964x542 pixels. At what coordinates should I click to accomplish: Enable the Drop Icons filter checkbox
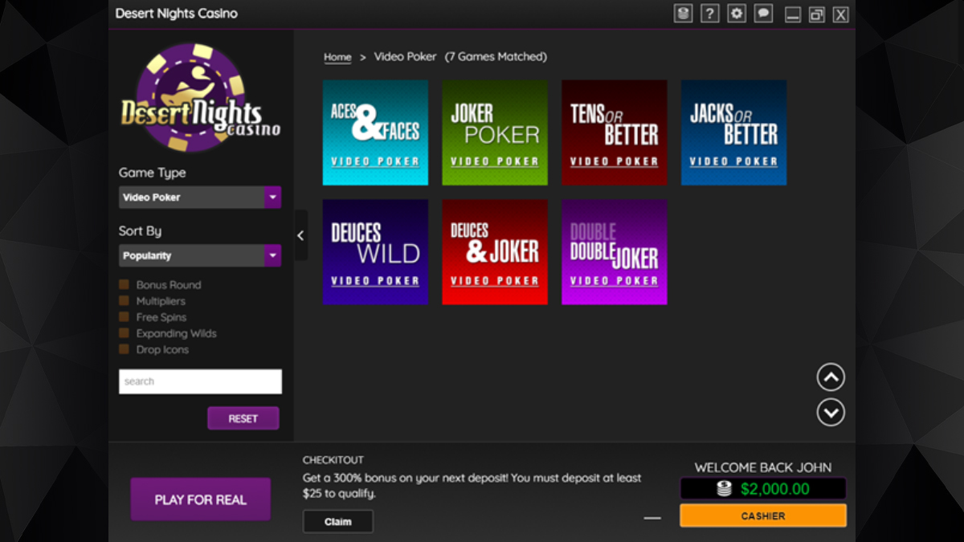coord(124,348)
